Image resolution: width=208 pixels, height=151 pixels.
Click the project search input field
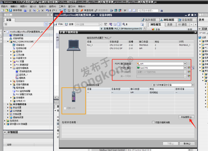coord(148,10)
